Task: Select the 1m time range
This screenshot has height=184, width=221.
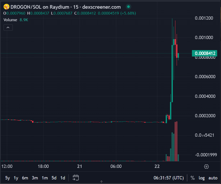Action: (45, 178)
